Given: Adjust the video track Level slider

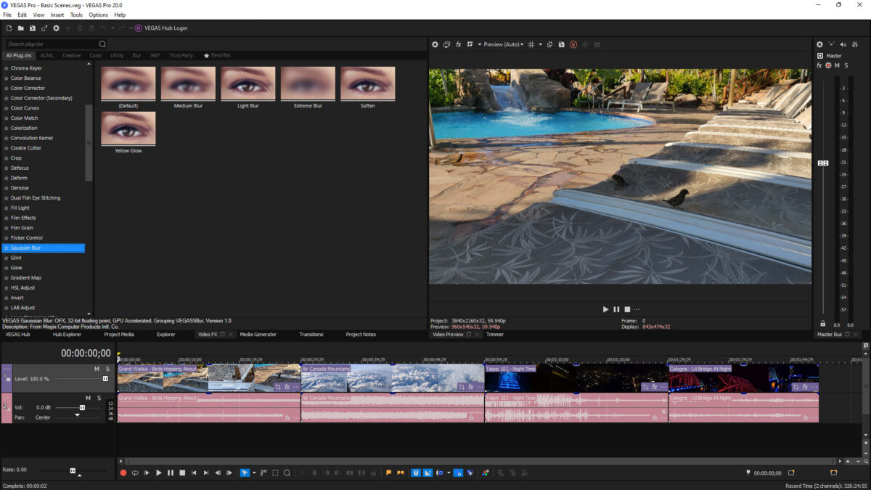Looking at the screenshot, I should (x=105, y=379).
